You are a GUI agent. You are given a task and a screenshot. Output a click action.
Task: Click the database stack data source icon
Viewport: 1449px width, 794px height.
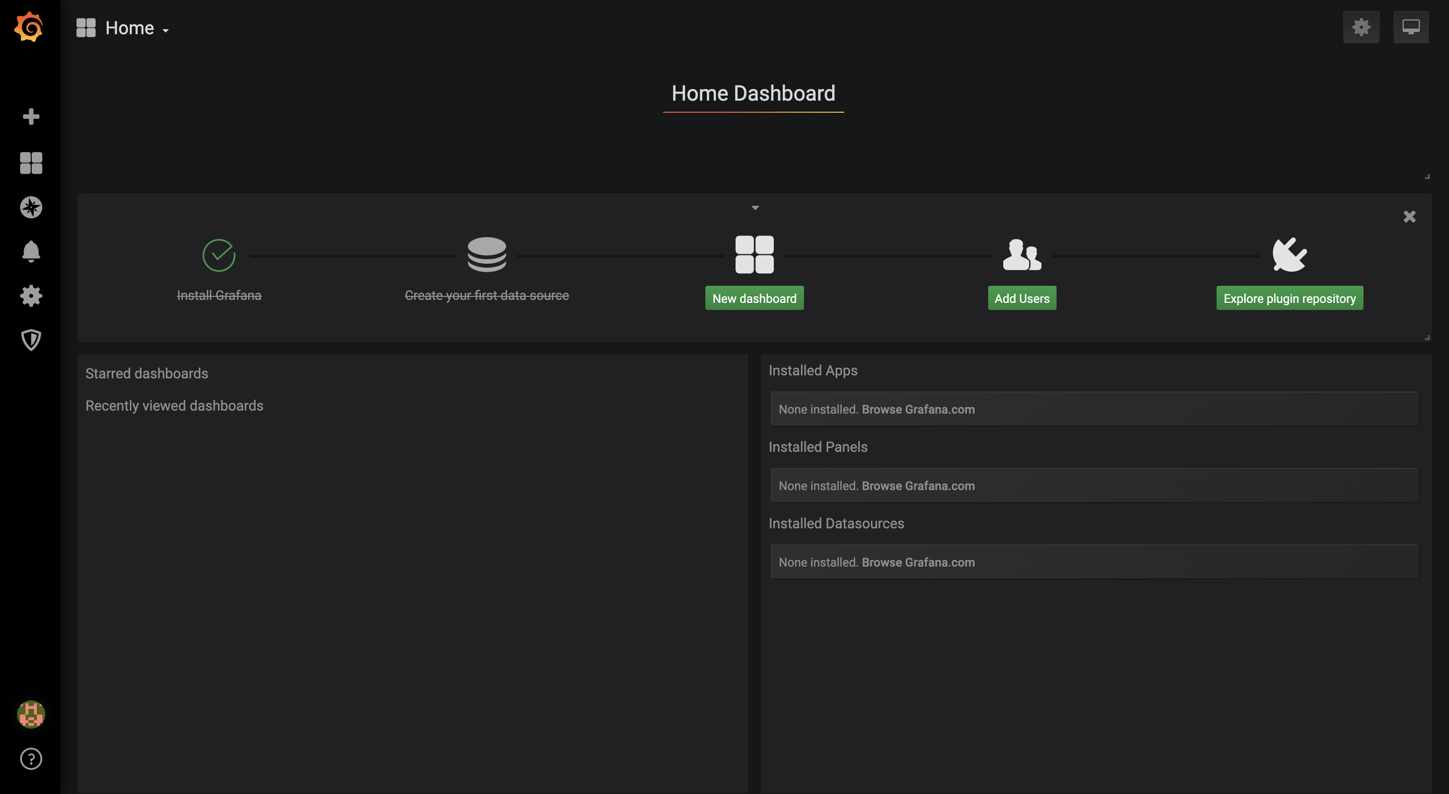487,254
